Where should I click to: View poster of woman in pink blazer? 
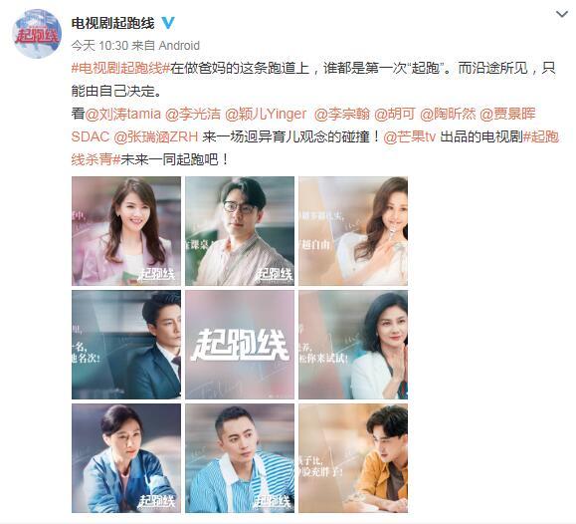[126, 231]
